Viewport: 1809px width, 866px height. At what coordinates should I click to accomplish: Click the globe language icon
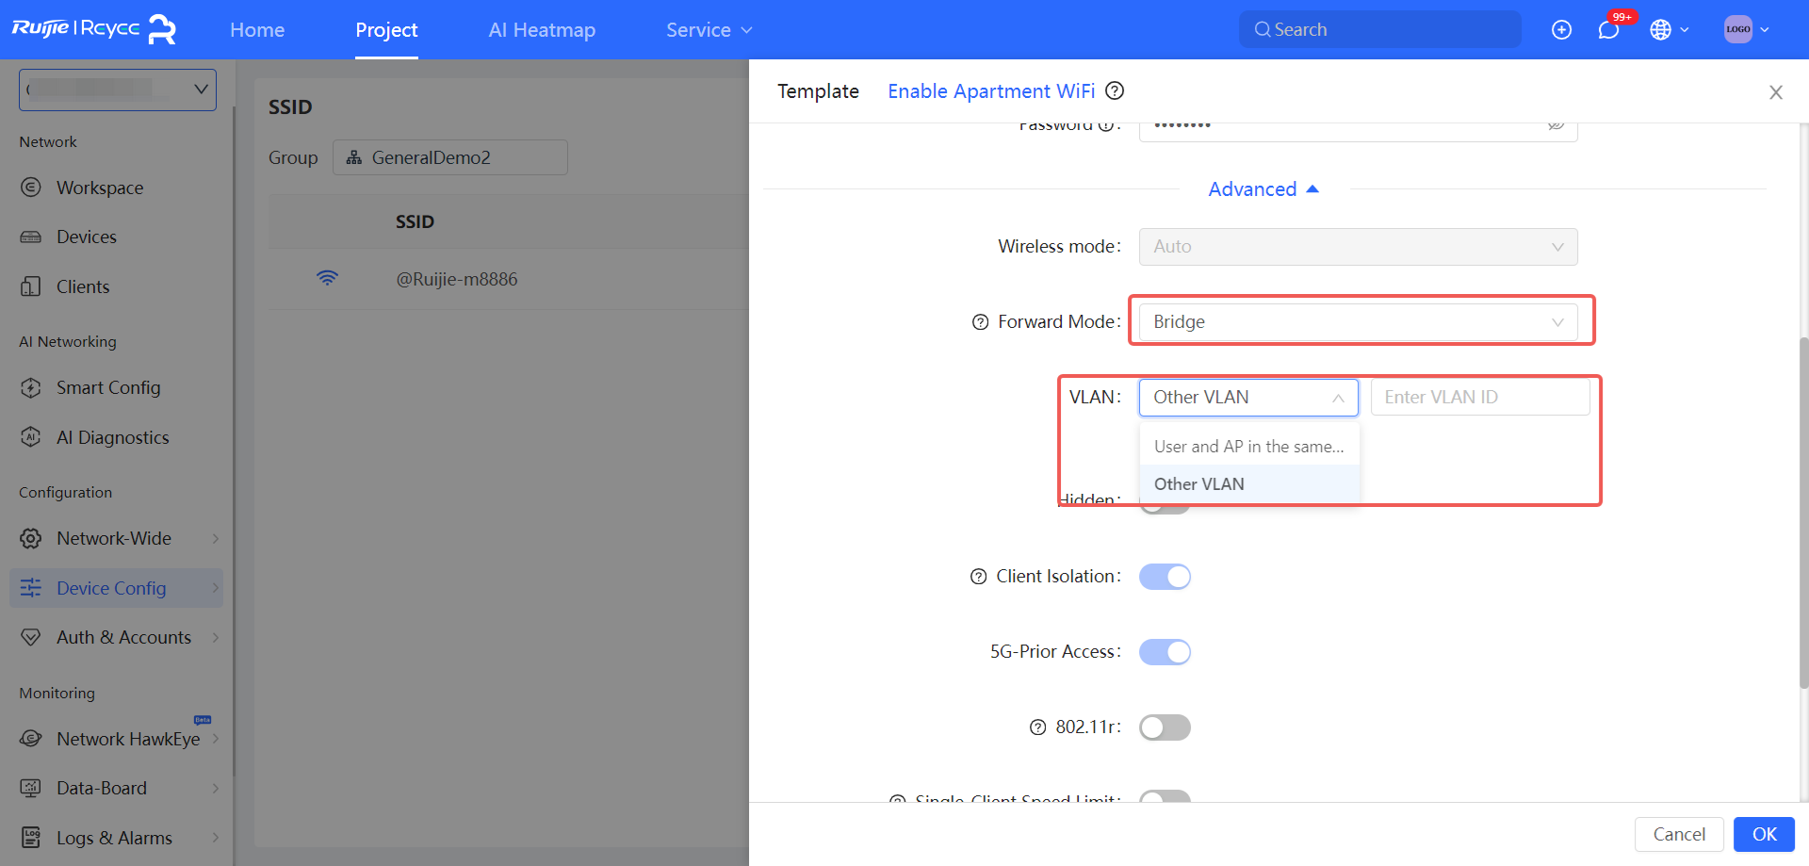[1660, 30]
